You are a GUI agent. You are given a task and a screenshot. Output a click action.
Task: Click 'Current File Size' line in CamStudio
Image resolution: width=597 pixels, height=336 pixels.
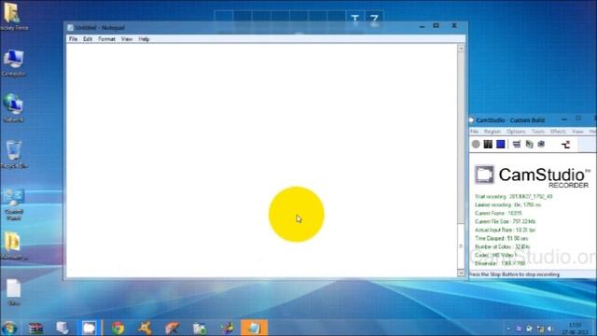coord(505,222)
